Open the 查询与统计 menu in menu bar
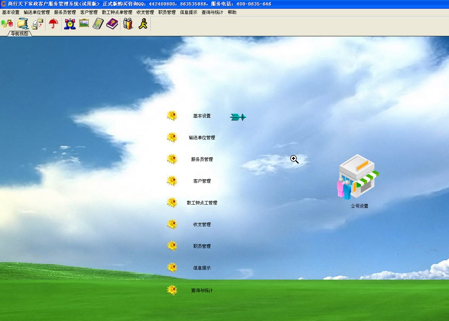Image resolution: width=449 pixels, height=321 pixels. (212, 12)
